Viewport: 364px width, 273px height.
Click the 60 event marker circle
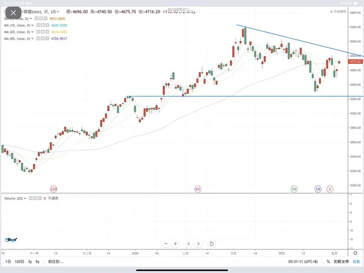[198, 189]
